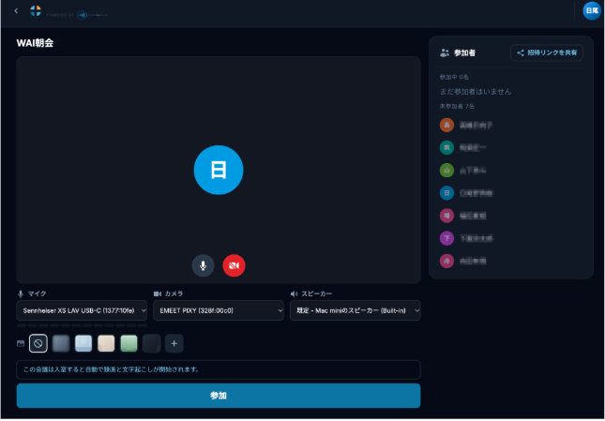The image size is (605, 421).
Task: Click the blue 日 participant avatar in list
Action: [446, 193]
